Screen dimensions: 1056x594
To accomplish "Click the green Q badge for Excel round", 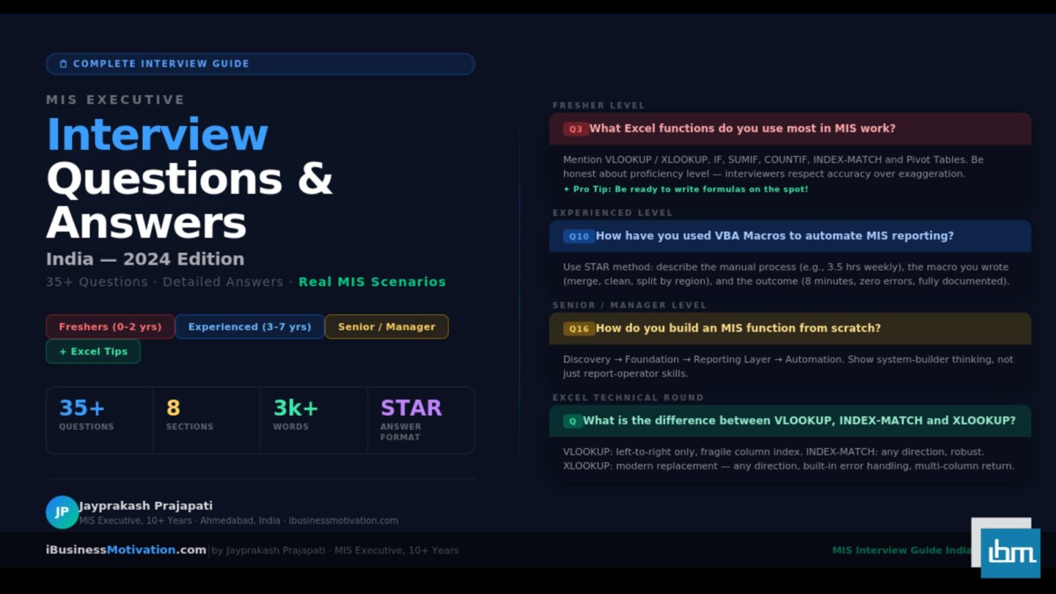I will click(572, 421).
